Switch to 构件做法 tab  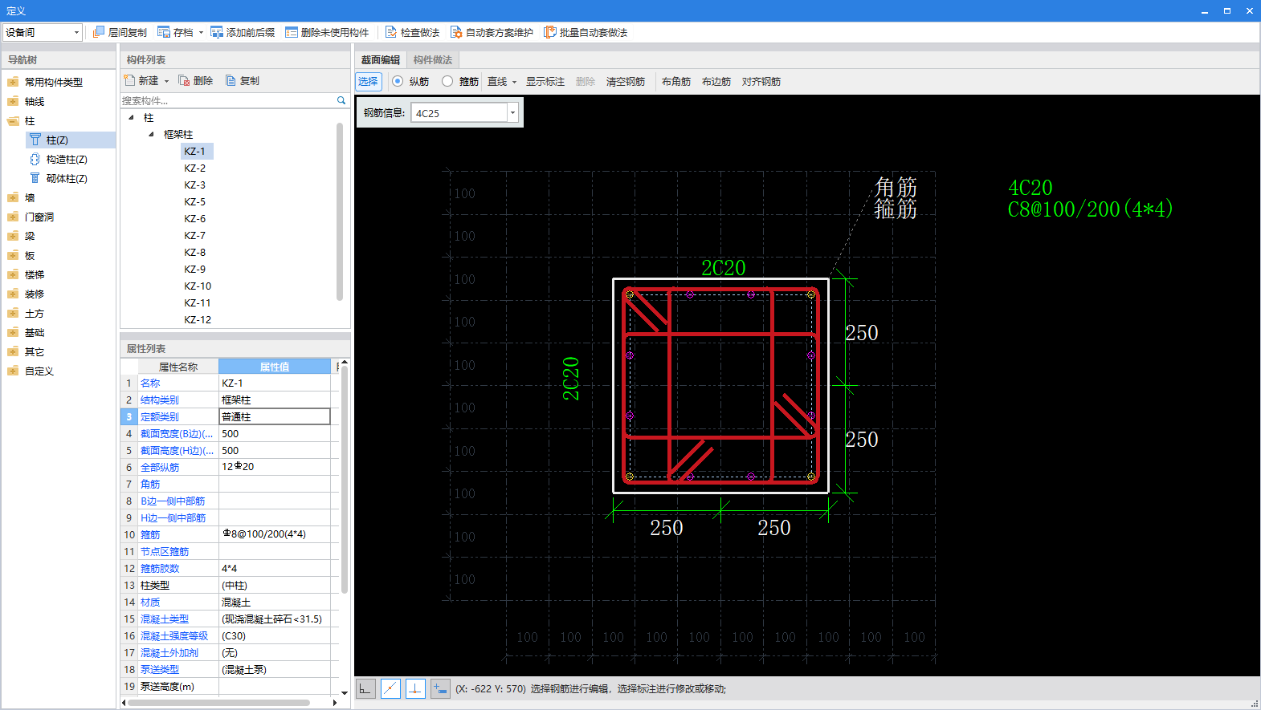433,59
